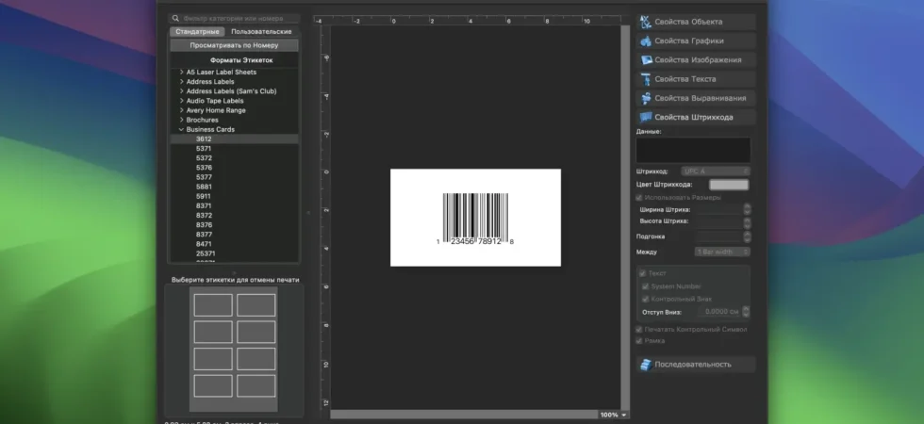924x424 pixels.
Task: Switch to the Пользовательские tab
Action: 261,32
